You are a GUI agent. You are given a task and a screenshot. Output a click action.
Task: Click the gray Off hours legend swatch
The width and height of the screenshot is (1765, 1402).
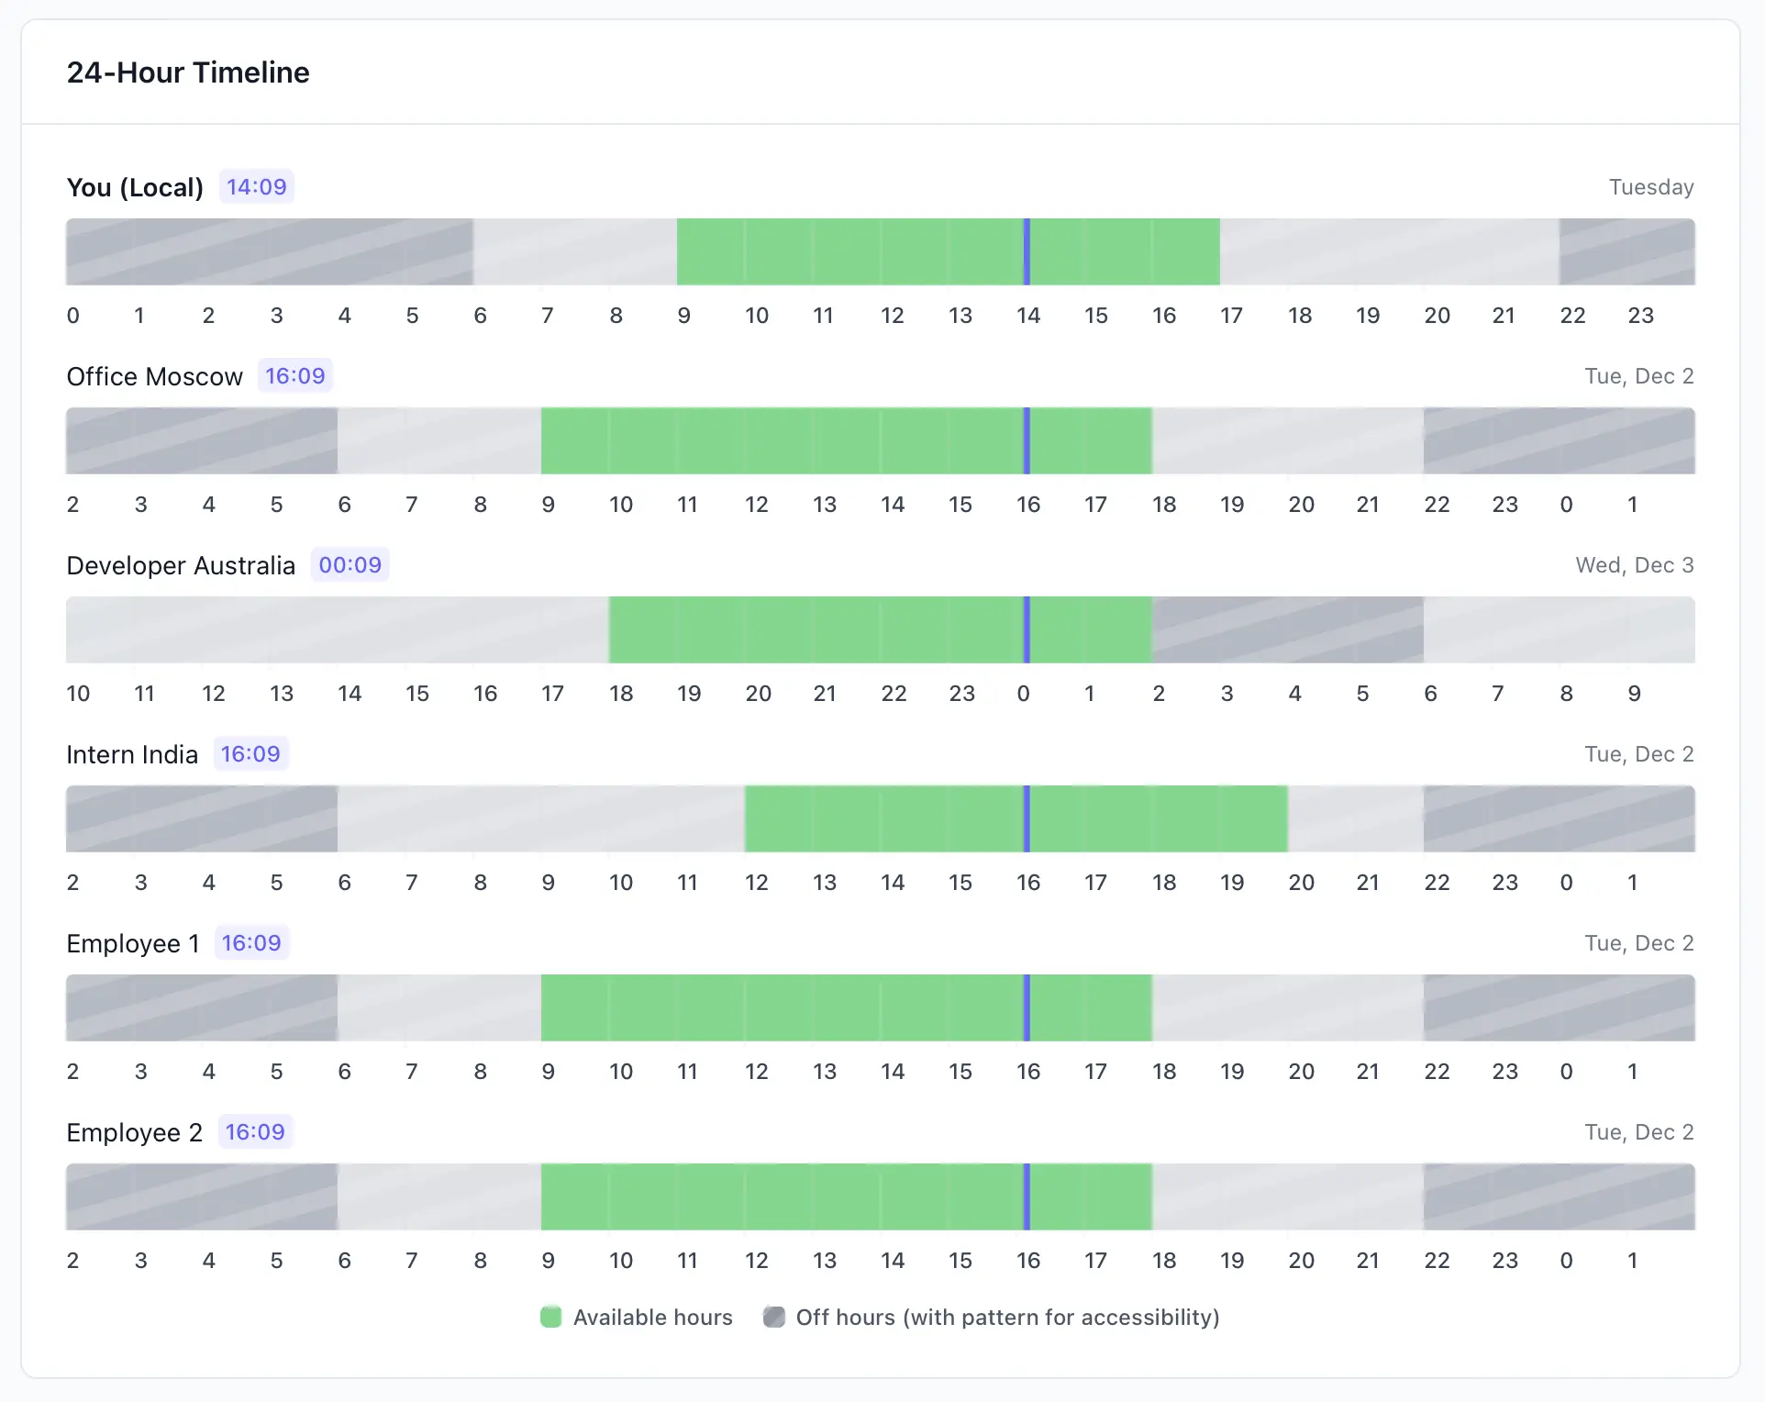[x=774, y=1317]
